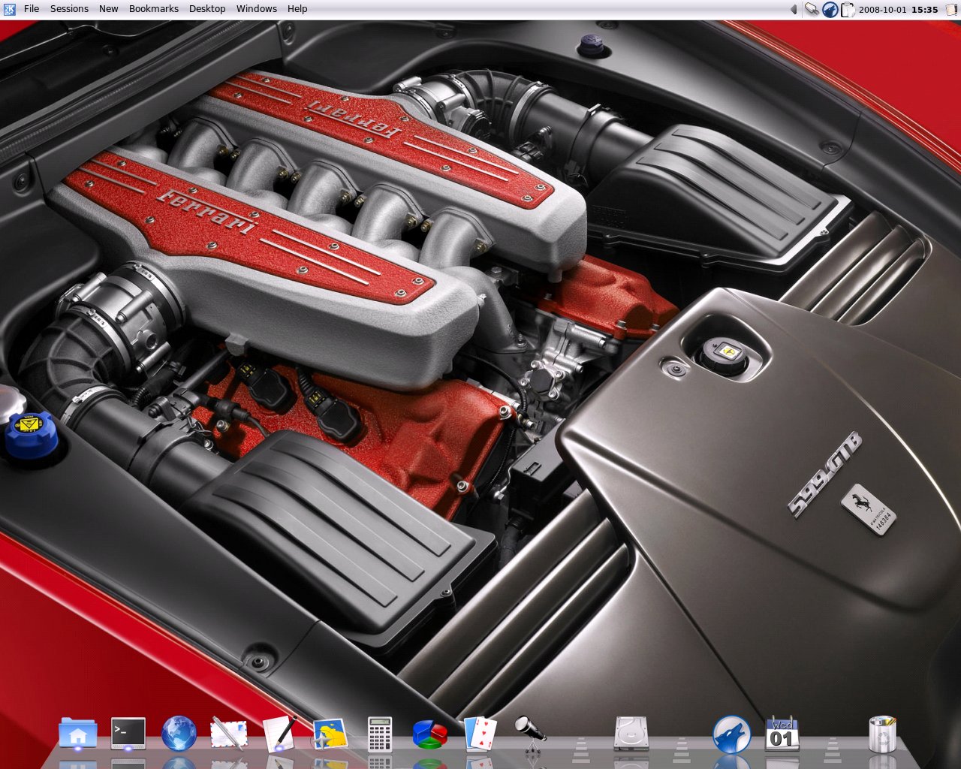
Task: Open the pie chart application icon
Action: click(430, 734)
